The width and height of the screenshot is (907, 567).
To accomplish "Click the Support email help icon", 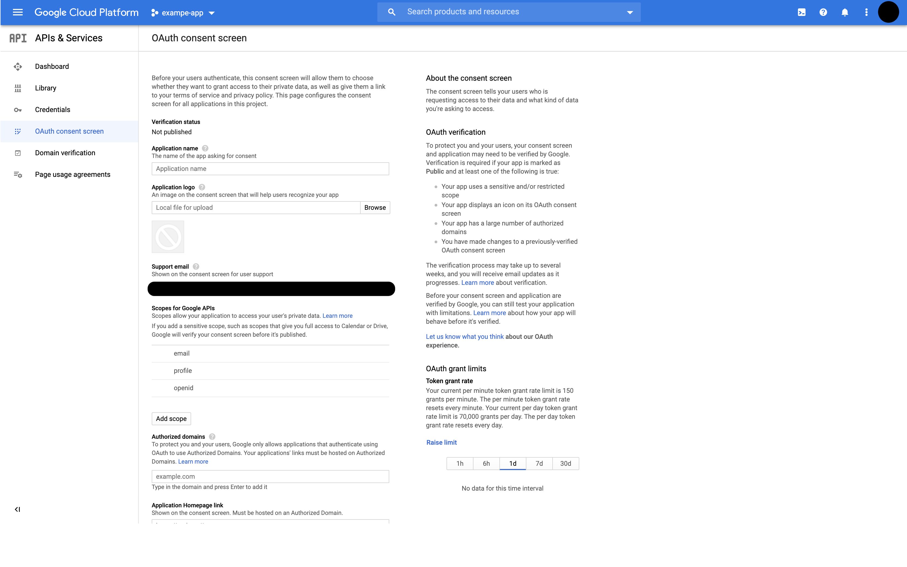I will tap(196, 267).
